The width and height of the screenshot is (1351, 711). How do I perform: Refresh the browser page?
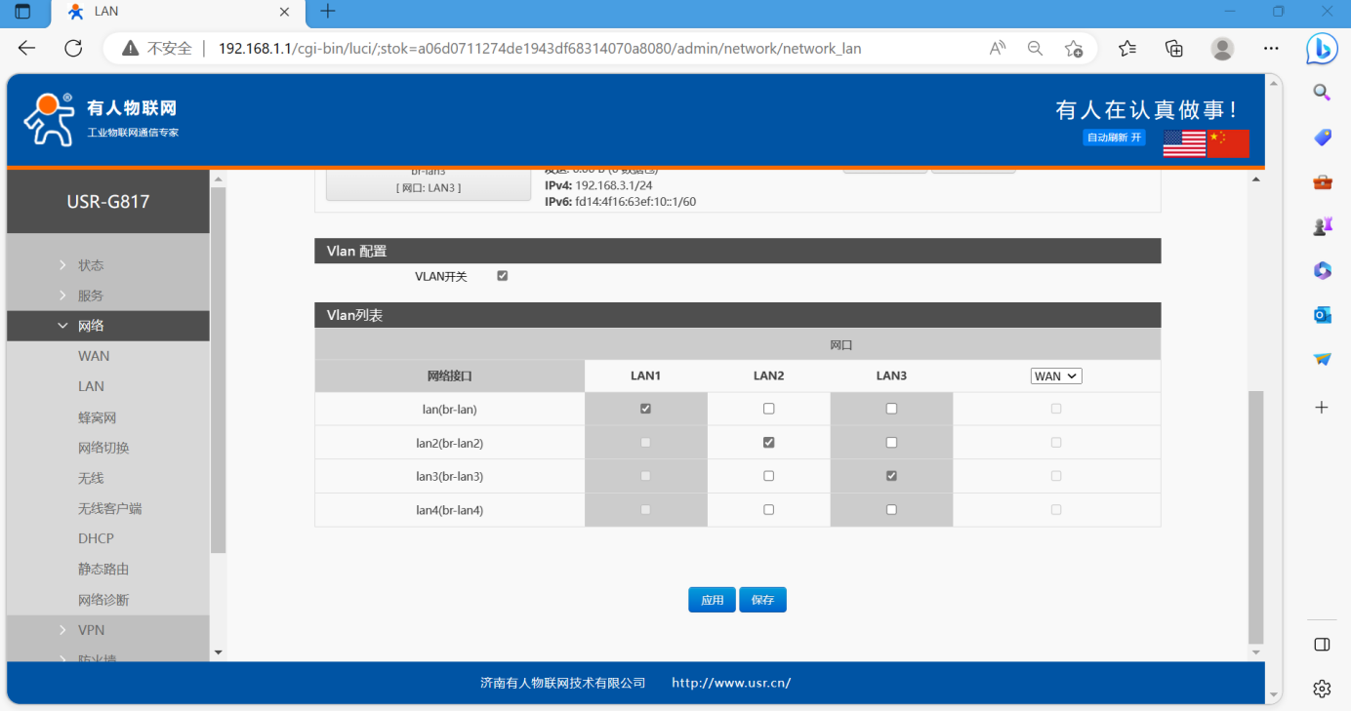click(73, 49)
